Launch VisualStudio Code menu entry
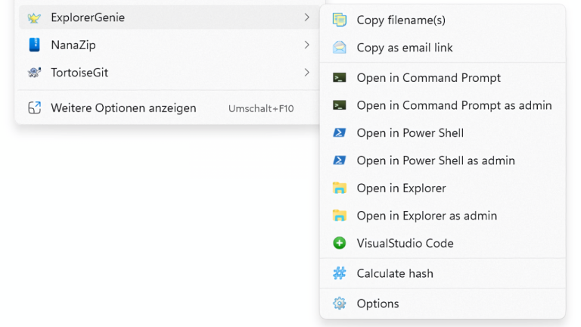581x327 pixels. (443, 243)
